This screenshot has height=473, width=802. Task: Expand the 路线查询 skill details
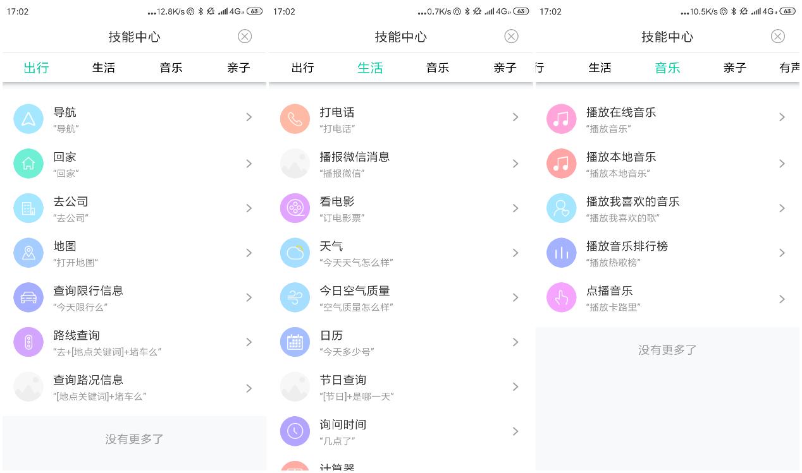pyautogui.click(x=249, y=342)
